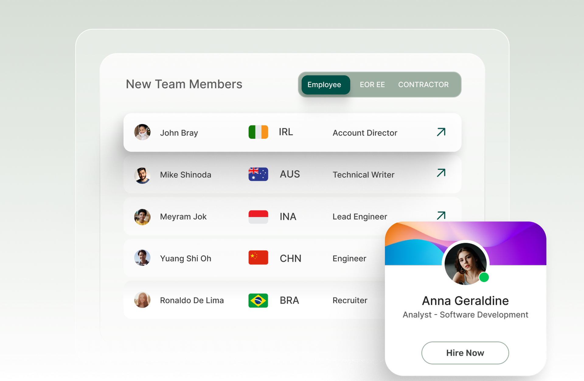Click the green online status dot
The width and height of the screenshot is (584, 381).
click(484, 277)
